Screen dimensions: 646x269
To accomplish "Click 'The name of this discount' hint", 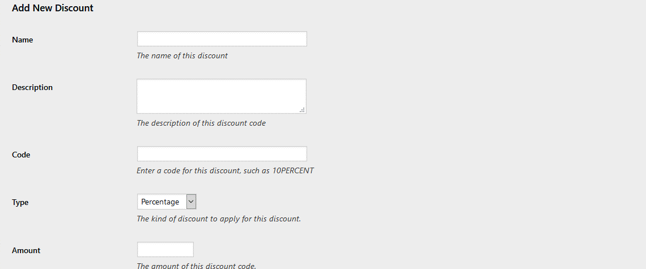I will coord(182,55).
